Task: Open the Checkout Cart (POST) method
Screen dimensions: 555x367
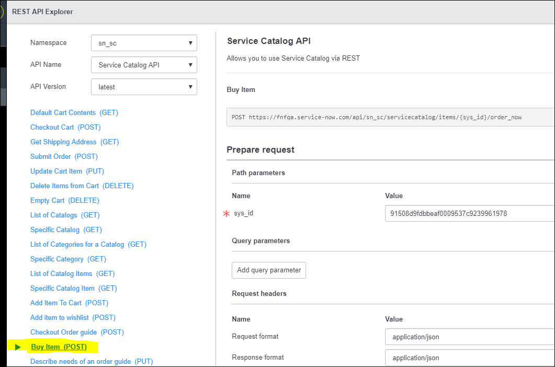Action: 65,128
